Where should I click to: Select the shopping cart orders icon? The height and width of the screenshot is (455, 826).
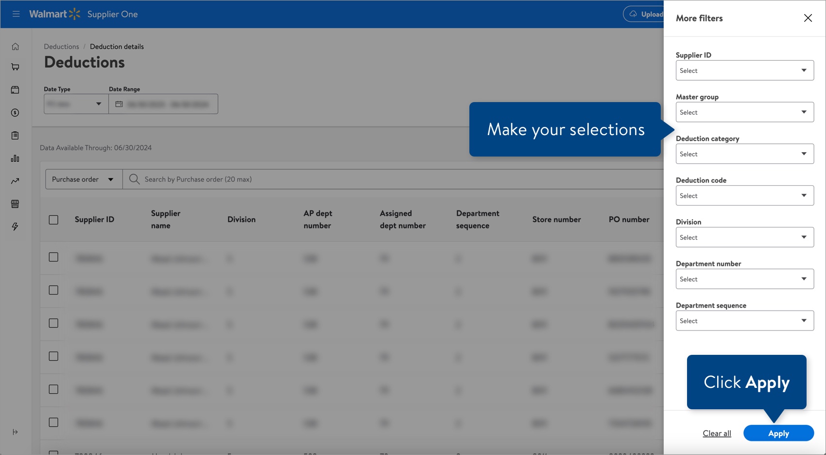point(15,67)
